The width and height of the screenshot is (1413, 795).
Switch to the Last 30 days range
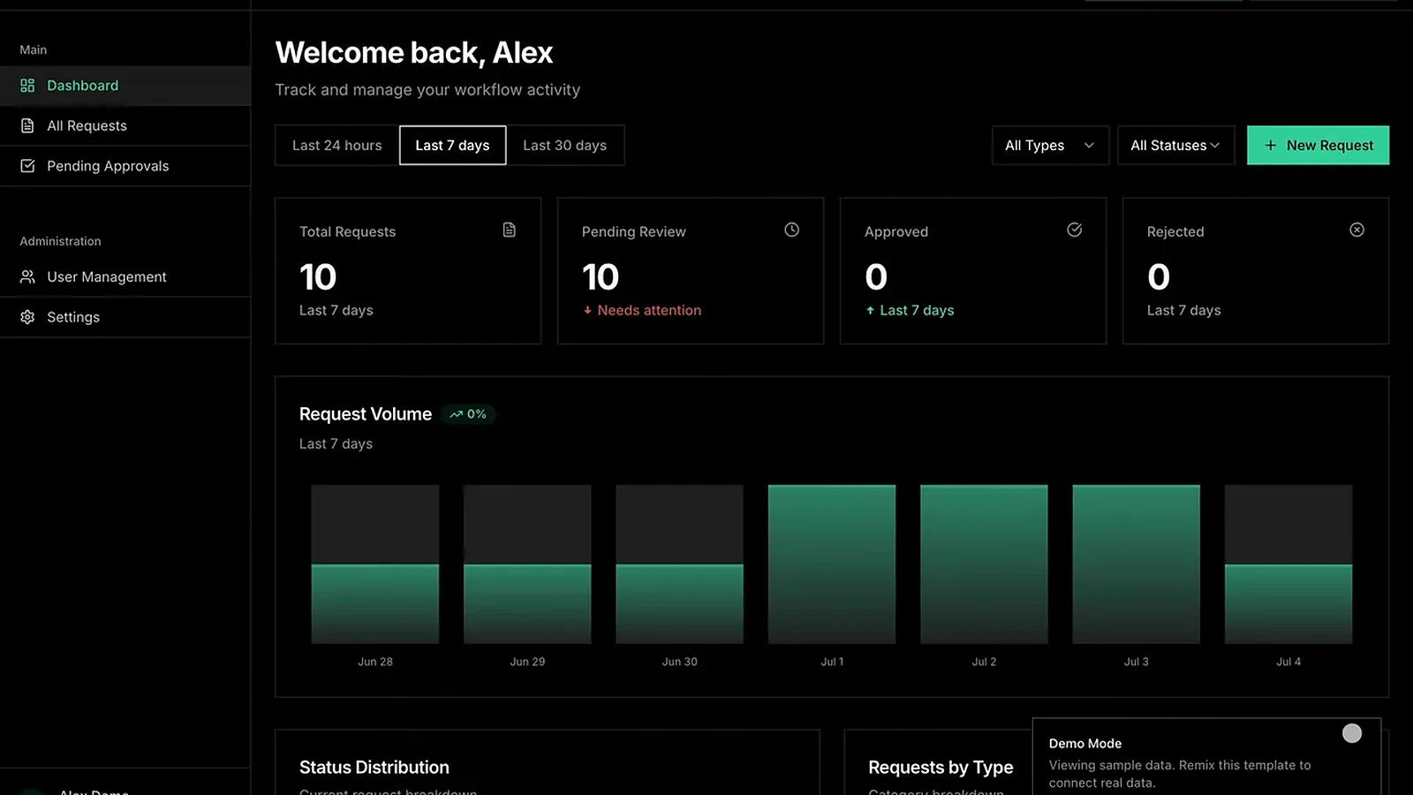tap(565, 146)
